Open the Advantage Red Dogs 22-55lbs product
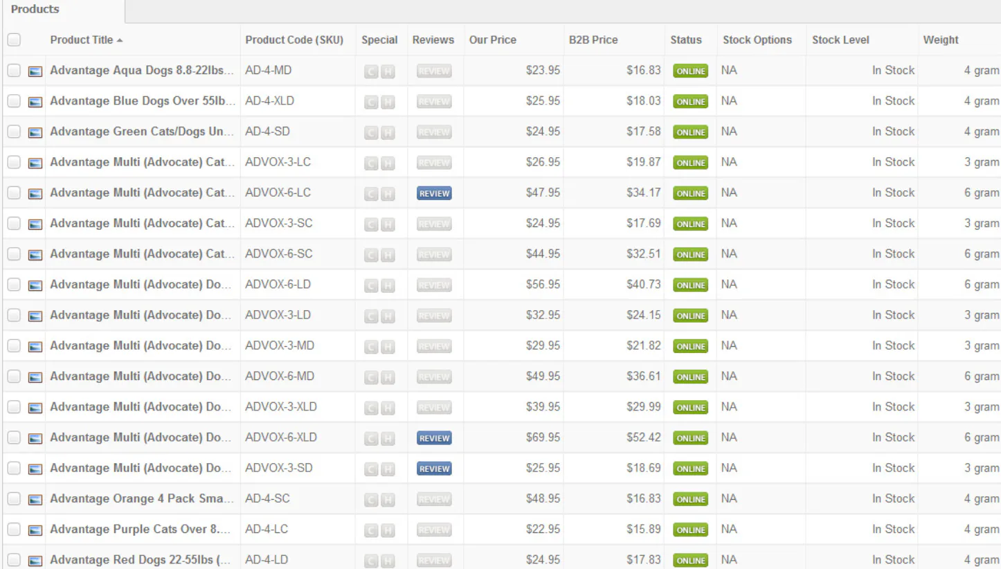This screenshot has height=569, width=1001. pos(142,560)
